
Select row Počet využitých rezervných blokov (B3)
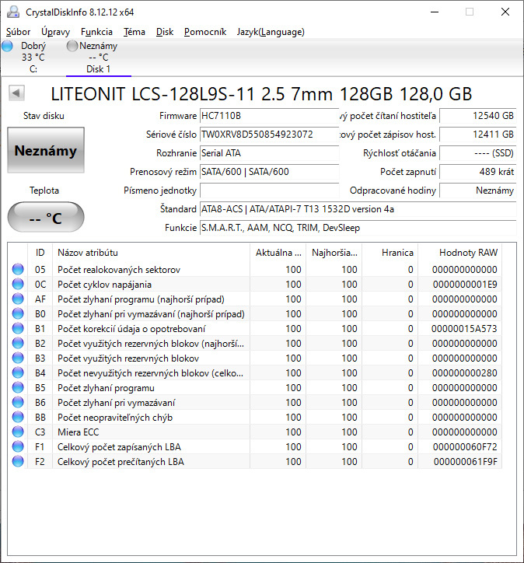pos(255,358)
